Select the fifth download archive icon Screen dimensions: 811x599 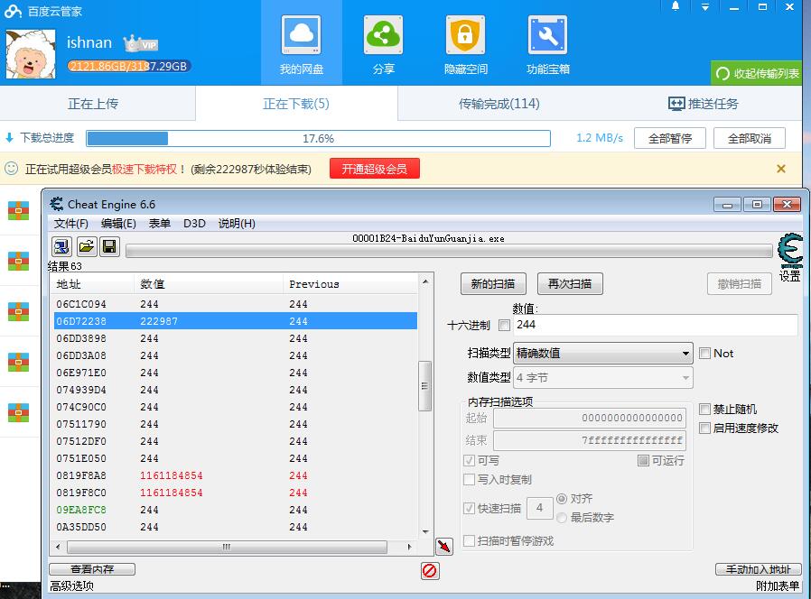click(x=18, y=412)
